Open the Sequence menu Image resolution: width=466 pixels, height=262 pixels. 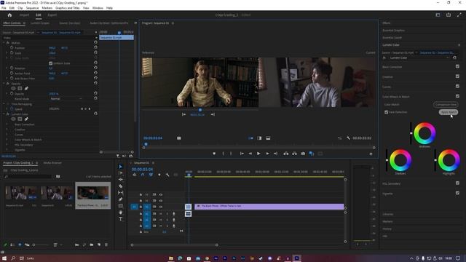click(x=32, y=8)
